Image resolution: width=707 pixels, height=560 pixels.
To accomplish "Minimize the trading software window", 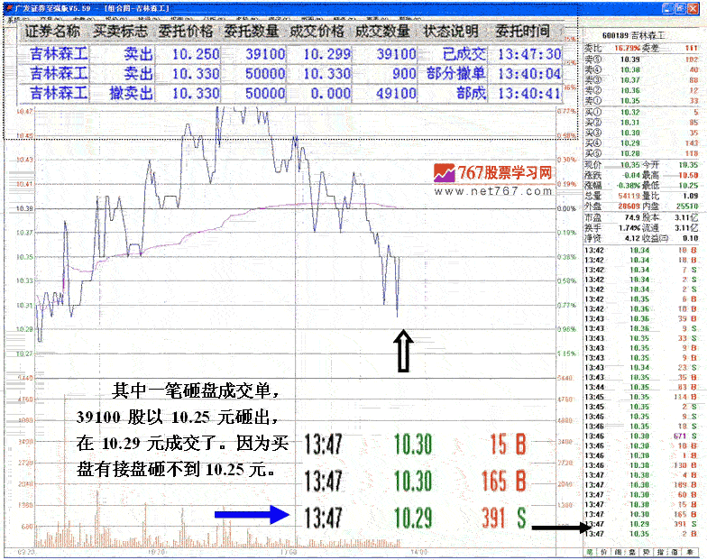I will (668, 7).
